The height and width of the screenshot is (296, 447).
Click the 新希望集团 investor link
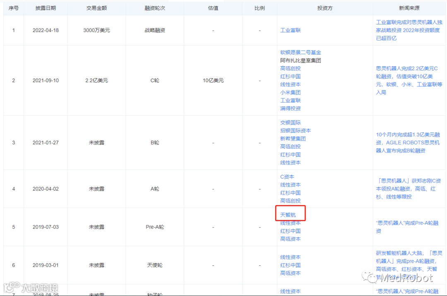[x=293, y=138]
